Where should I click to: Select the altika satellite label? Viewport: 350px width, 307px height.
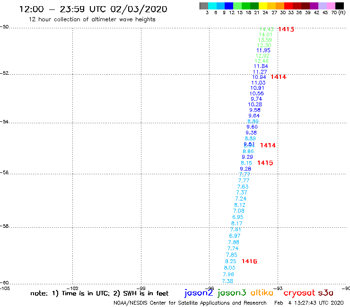pyautogui.click(x=262, y=292)
